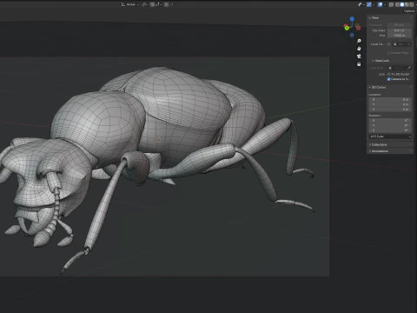This screenshot has width=417, height=313.
Task: Click the negative Z axis gizmo ball
Action: click(352, 35)
